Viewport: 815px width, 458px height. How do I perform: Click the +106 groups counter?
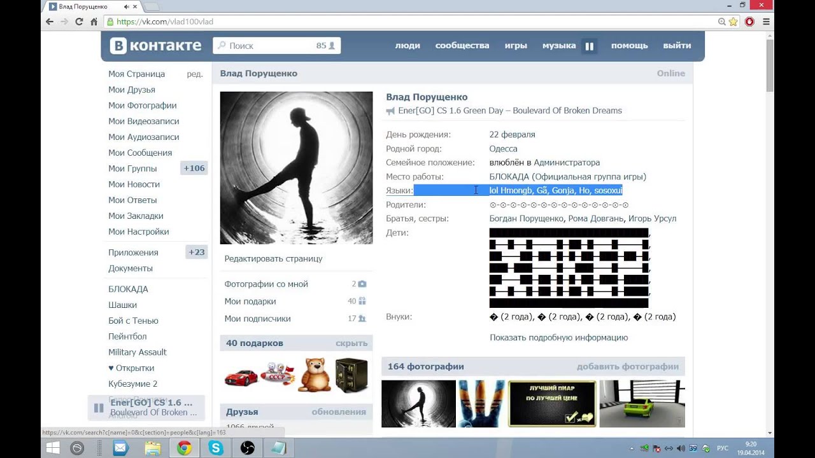[194, 169]
